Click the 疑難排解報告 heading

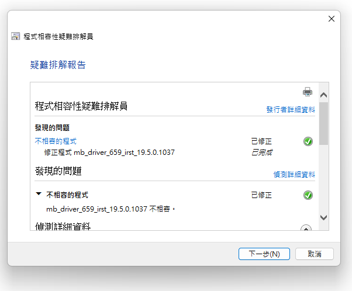(x=58, y=65)
